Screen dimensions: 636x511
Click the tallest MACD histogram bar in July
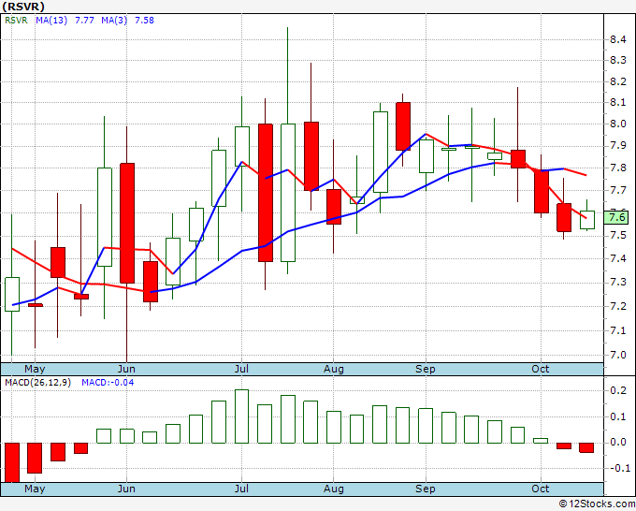(241, 416)
